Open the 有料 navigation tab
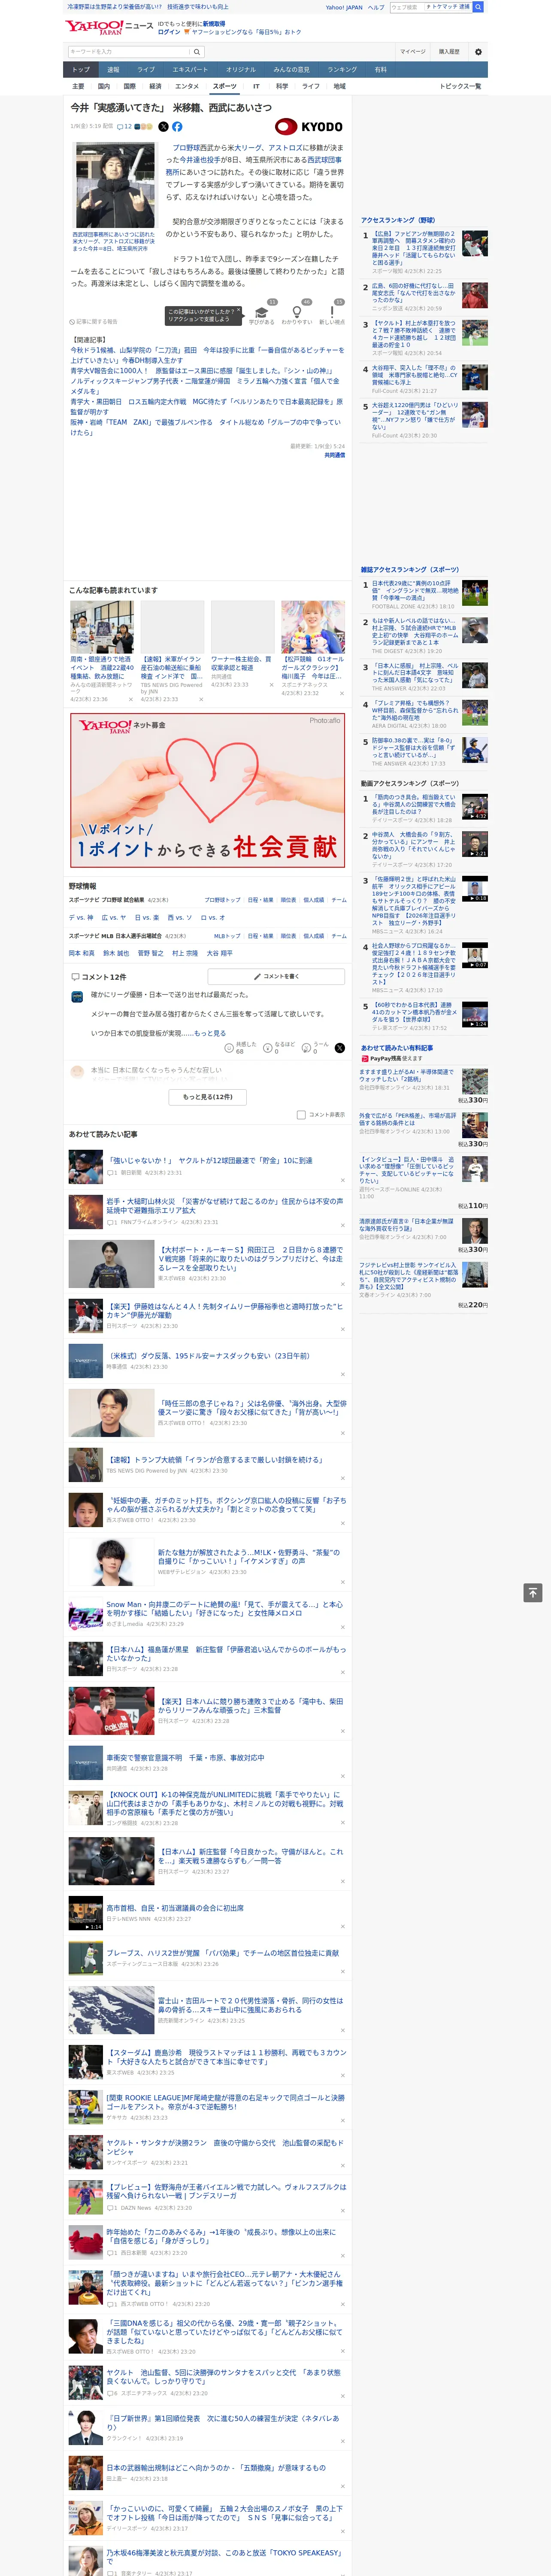551x2576 pixels. (x=380, y=70)
